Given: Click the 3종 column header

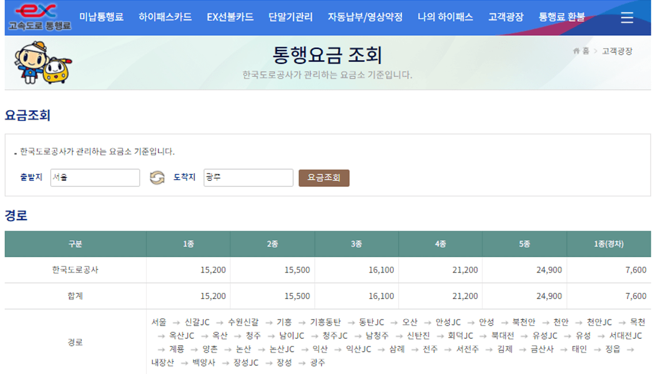Looking at the screenshot, I should click(357, 244).
